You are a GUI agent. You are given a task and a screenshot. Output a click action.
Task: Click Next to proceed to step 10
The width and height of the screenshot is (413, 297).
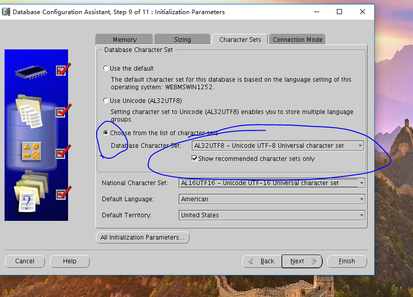pos(302,261)
